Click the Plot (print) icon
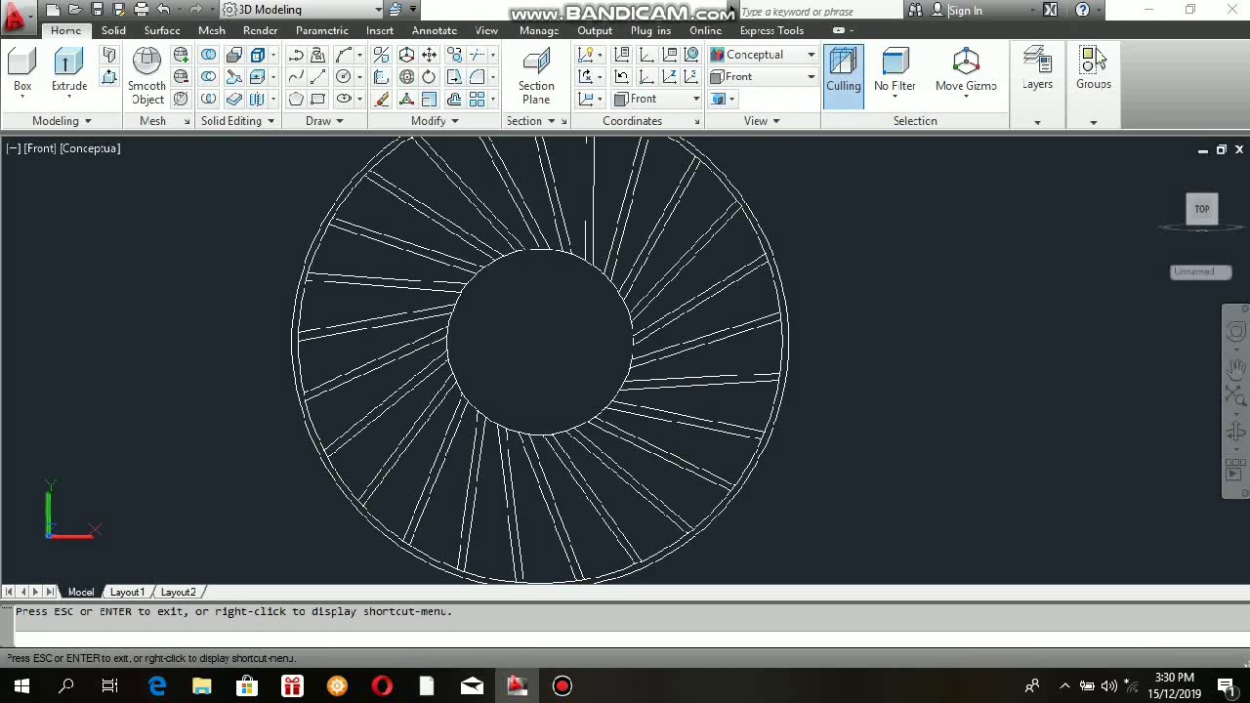The image size is (1250, 703). click(141, 10)
